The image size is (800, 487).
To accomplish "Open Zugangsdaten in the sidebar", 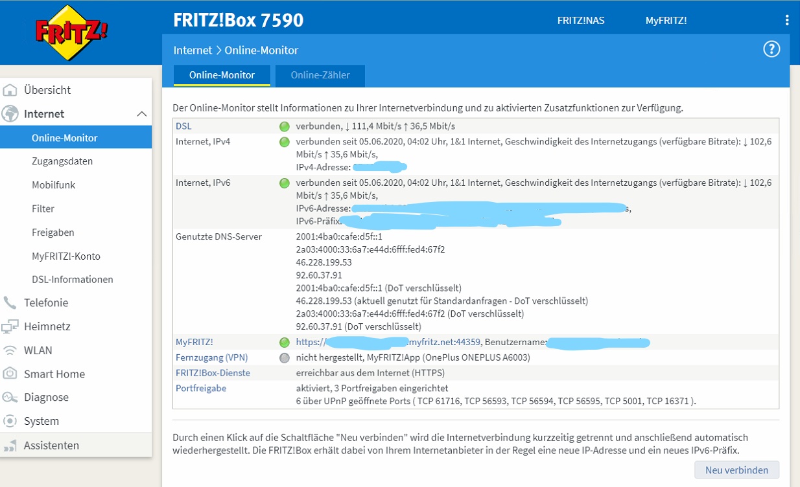I will [x=62, y=161].
